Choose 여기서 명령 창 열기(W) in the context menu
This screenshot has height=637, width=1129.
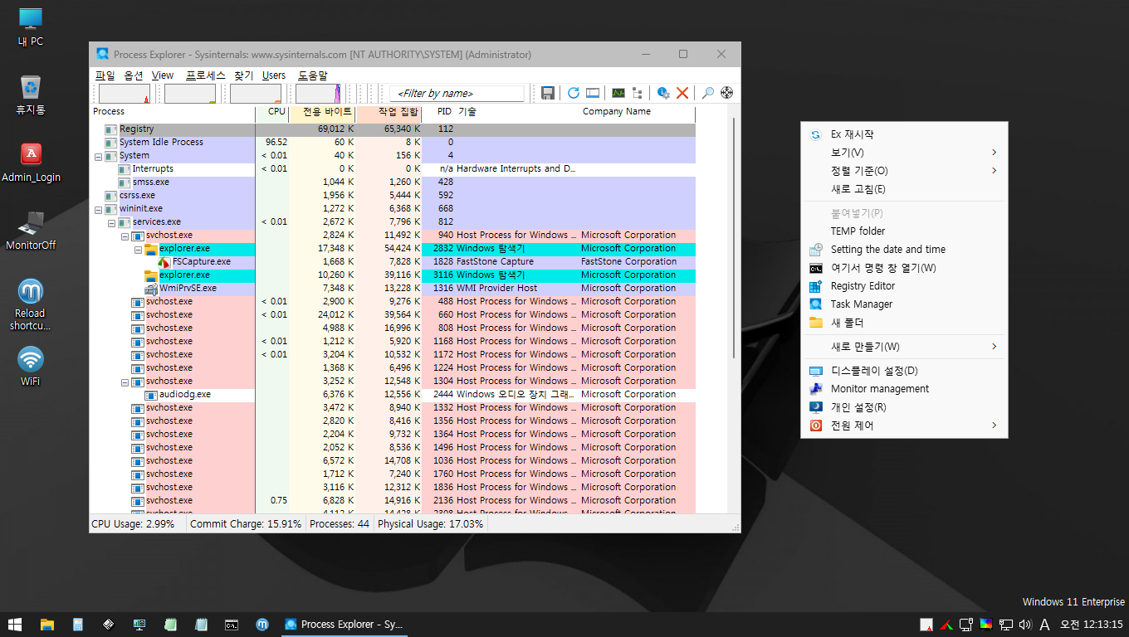click(904, 268)
